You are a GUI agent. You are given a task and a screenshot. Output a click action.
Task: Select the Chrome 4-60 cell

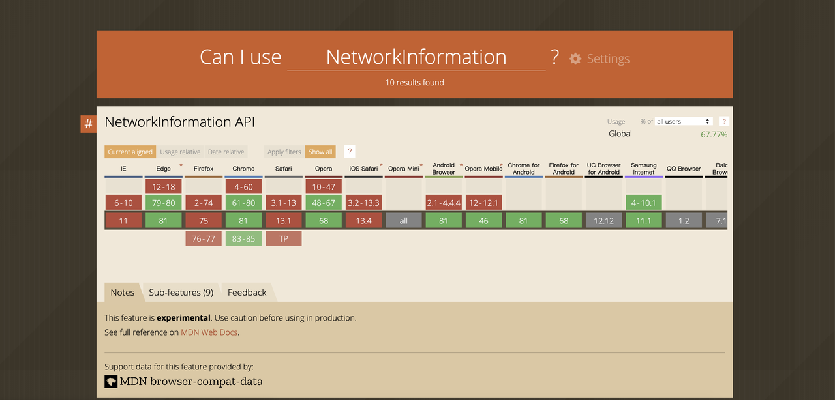coord(243,186)
